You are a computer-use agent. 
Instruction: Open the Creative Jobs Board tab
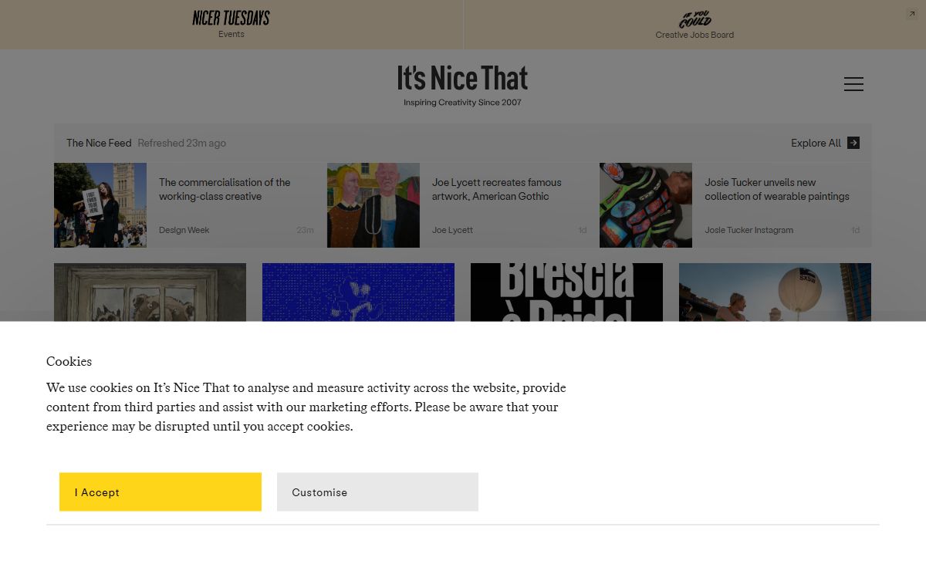(694, 35)
